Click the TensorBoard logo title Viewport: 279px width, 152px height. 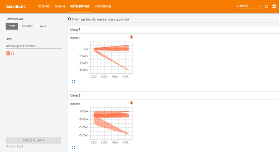click(15, 7)
